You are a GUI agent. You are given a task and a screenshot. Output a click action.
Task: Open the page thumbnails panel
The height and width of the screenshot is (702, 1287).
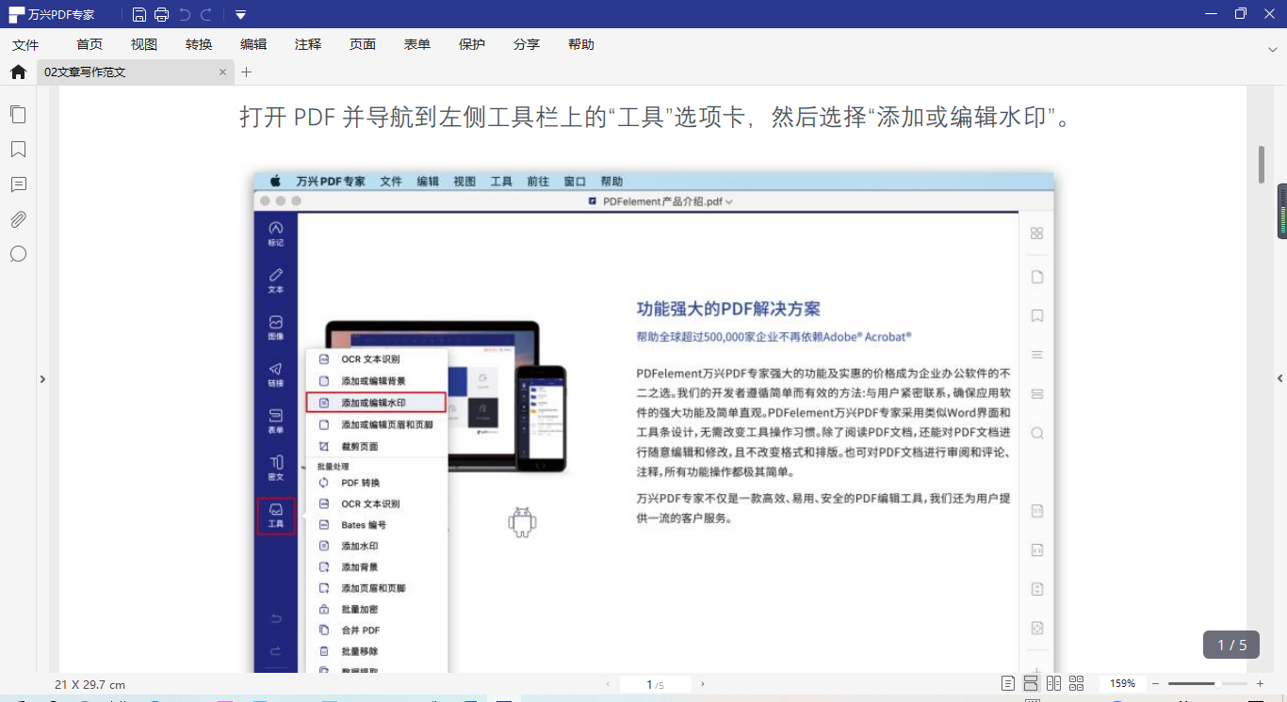(18, 114)
